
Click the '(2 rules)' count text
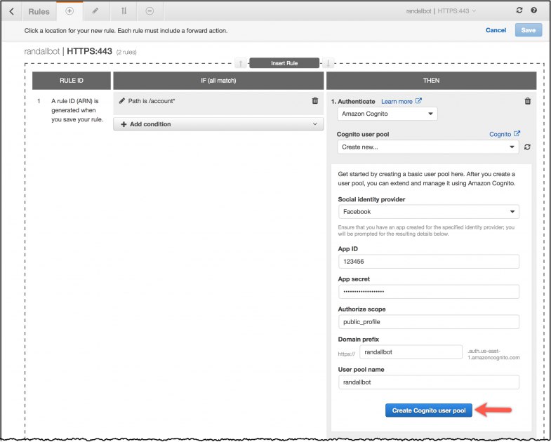[126, 52]
